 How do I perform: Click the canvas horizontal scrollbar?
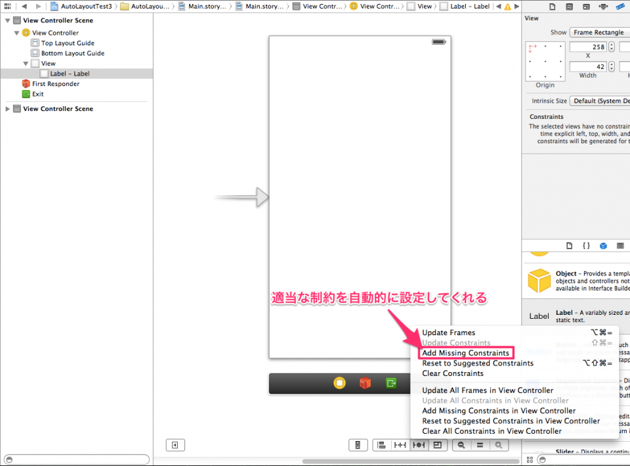(x=411, y=461)
